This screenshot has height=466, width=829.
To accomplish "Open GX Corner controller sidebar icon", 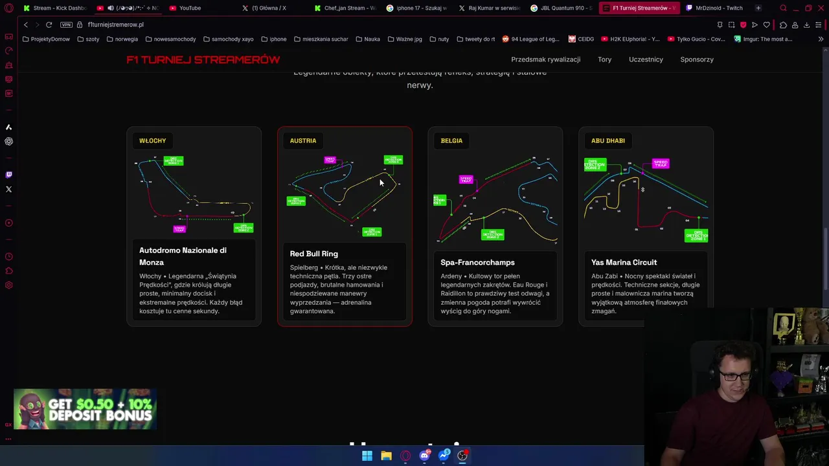I will [x=8, y=36].
